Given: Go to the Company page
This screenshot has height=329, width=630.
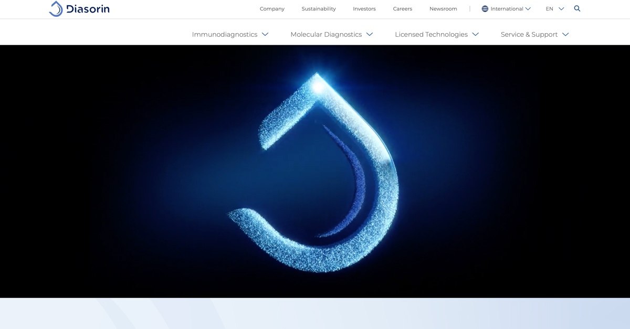Looking at the screenshot, I should [x=272, y=9].
